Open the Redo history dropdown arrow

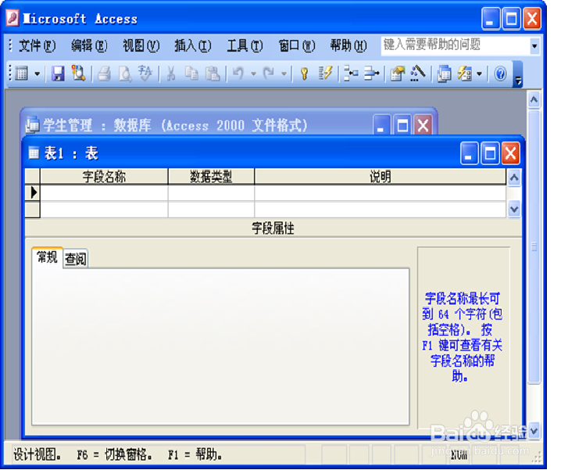[284, 74]
